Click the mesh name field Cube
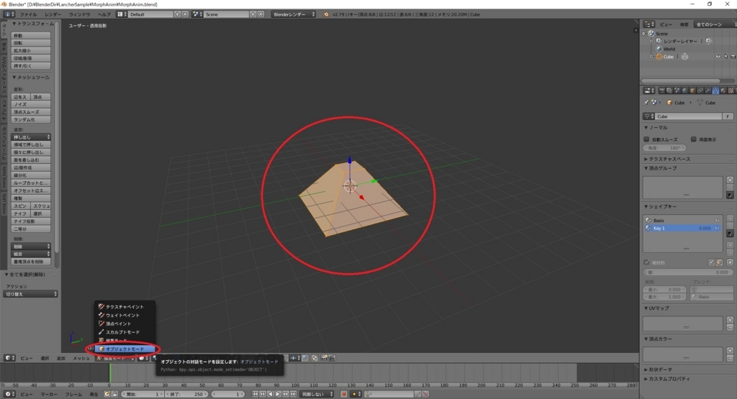The image size is (737, 399). 687,116
